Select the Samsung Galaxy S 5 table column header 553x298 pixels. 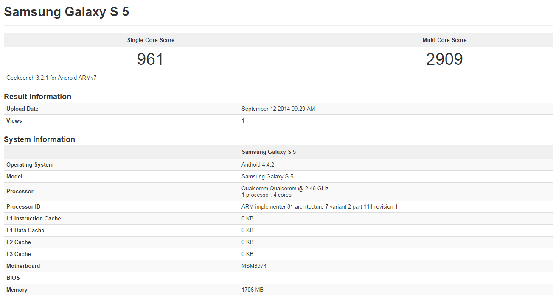click(x=269, y=152)
